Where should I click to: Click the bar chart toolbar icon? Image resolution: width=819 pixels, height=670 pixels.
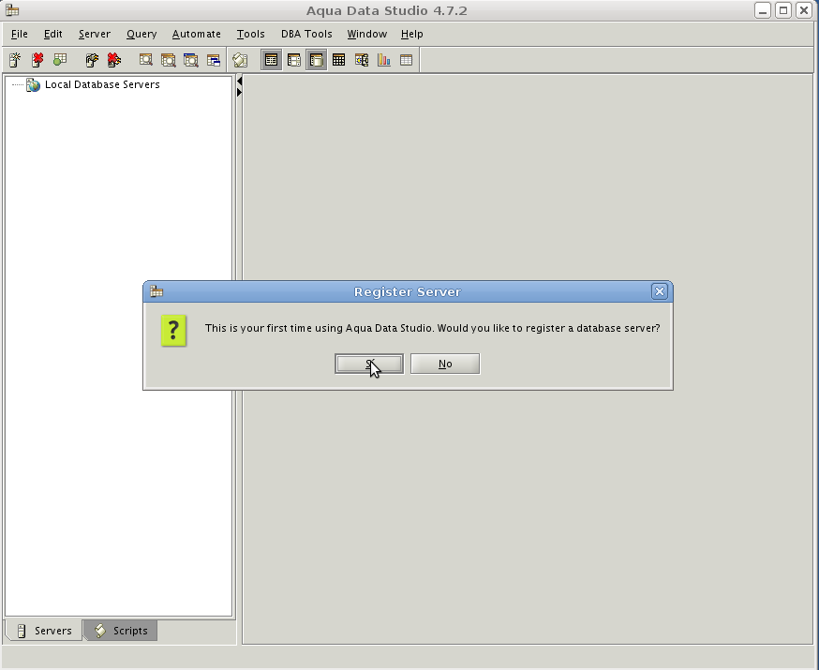(384, 60)
